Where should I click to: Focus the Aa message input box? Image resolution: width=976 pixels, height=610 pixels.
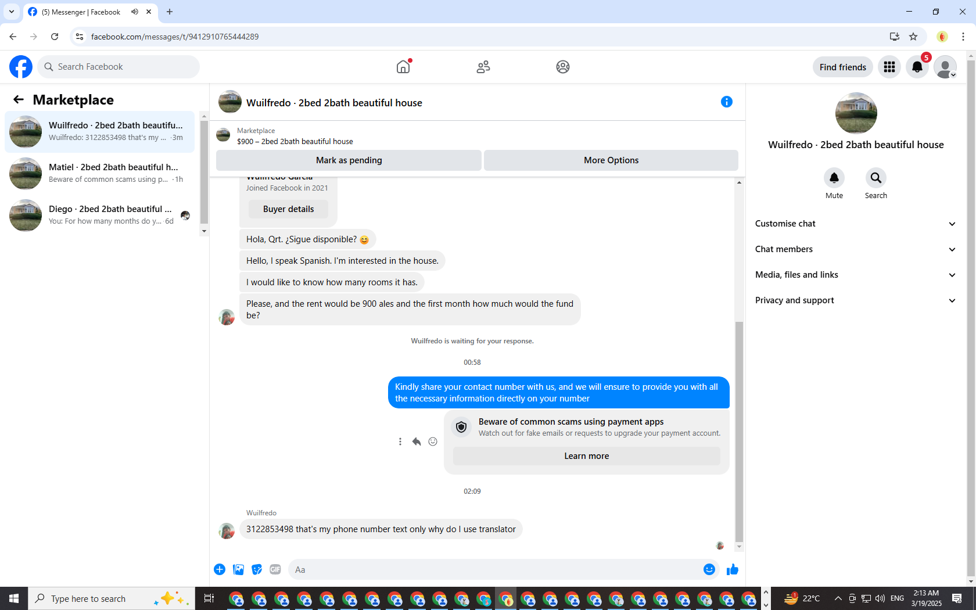[495, 569]
